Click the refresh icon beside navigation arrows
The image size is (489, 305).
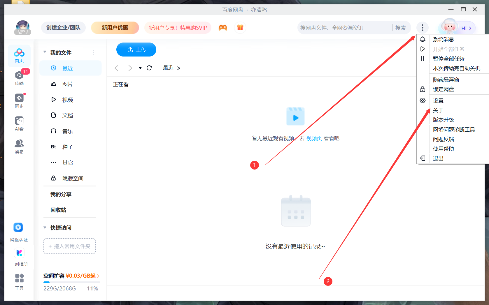[x=149, y=68]
